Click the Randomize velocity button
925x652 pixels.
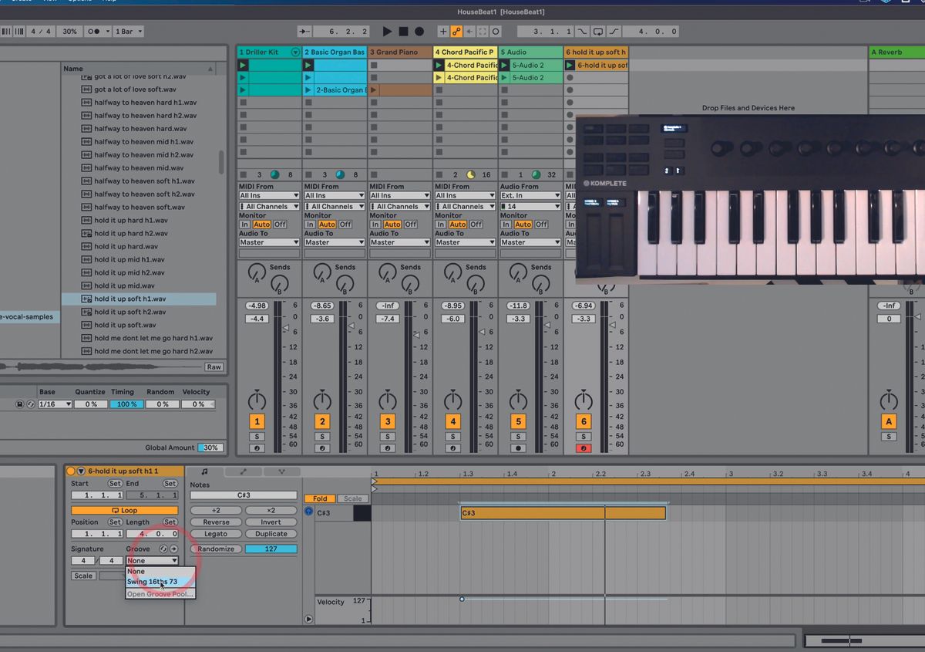point(216,549)
